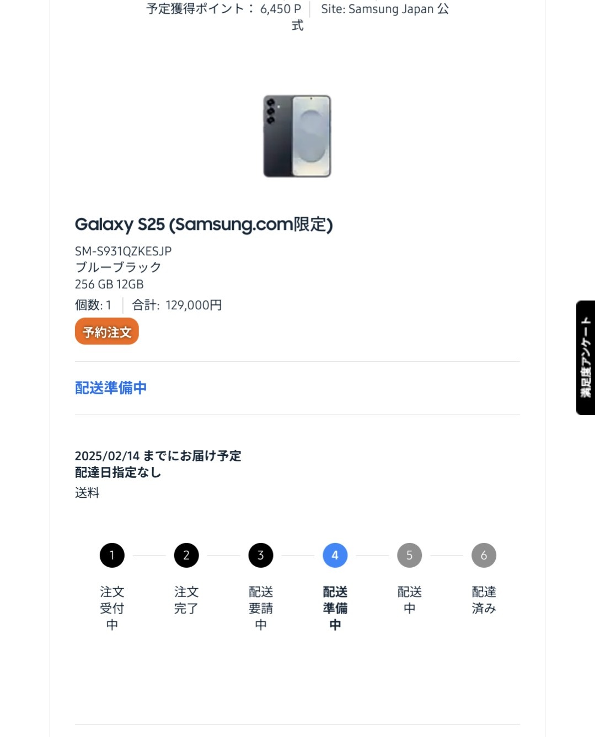Click the Galaxy S25 (Samsung.com限定) title

click(203, 224)
